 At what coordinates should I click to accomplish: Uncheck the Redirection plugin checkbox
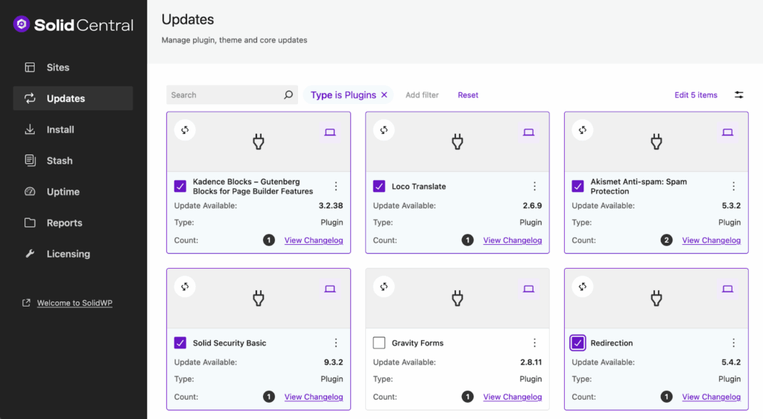point(577,343)
